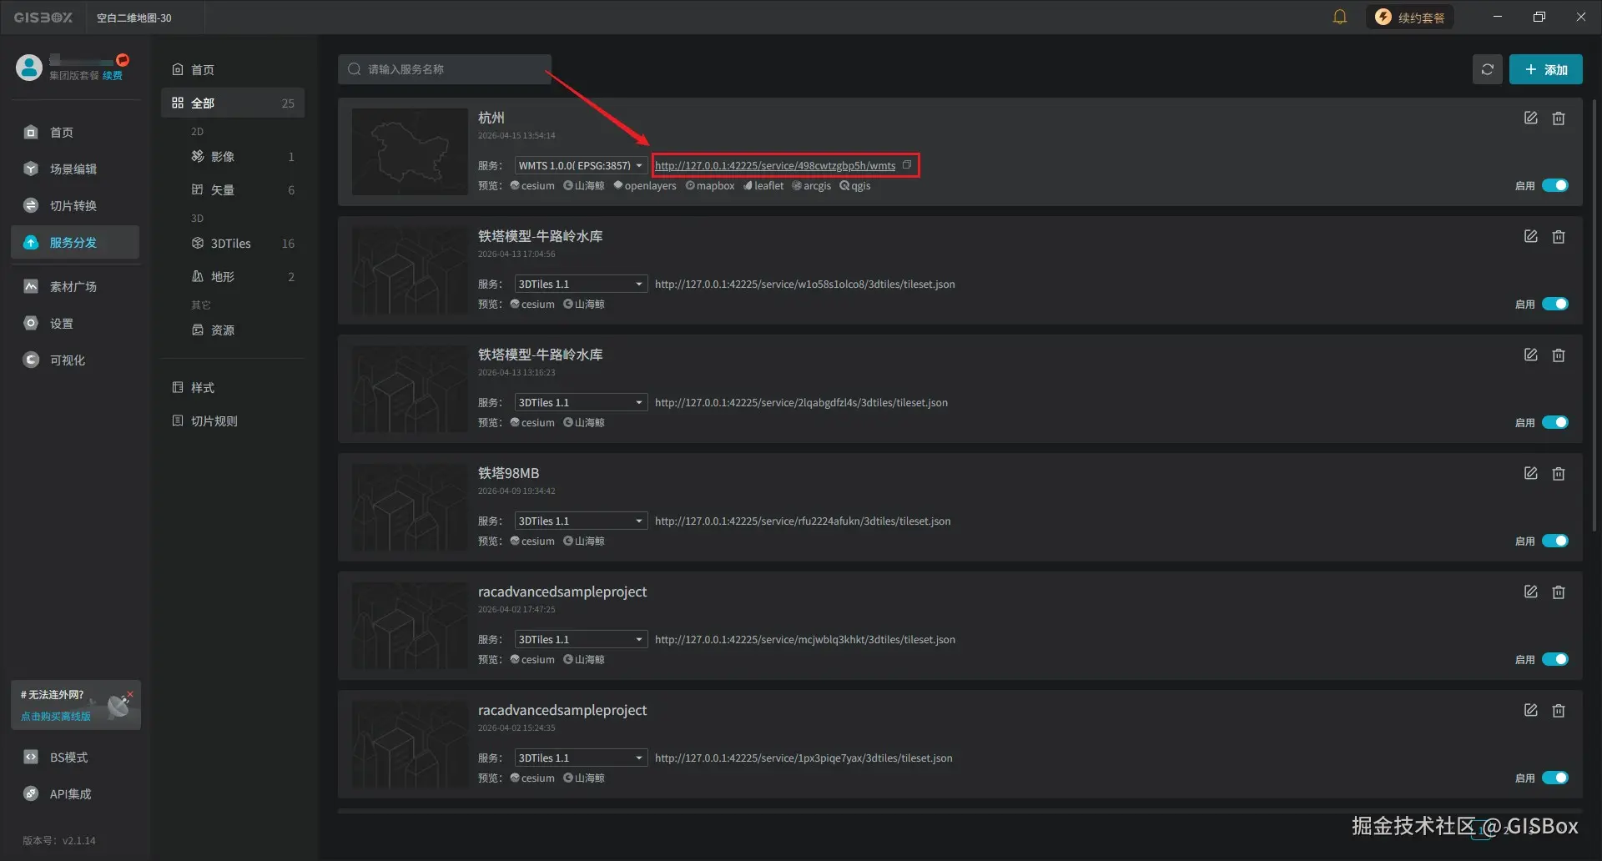The height and width of the screenshot is (861, 1602).
Task: Turn off 铁塔98MB service enable switch
Action: click(x=1554, y=541)
